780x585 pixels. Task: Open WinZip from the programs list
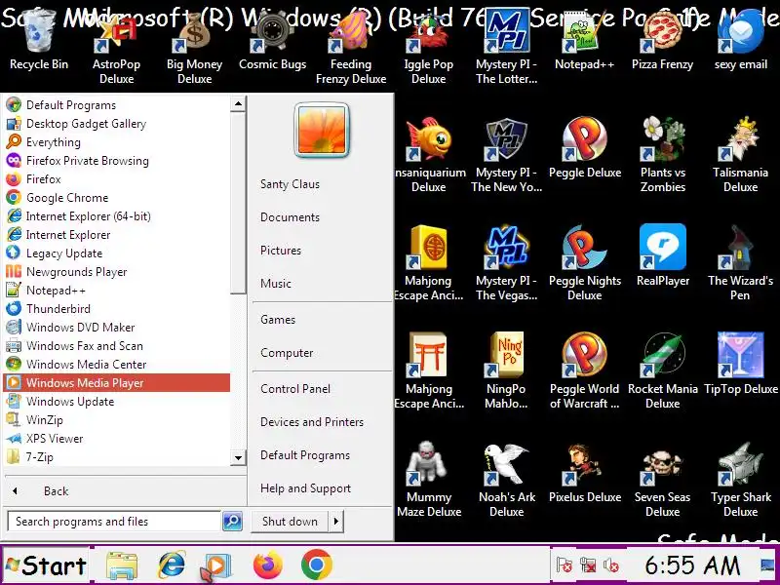click(117, 420)
